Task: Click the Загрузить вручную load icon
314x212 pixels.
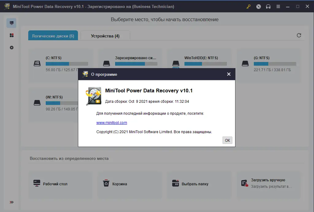Action: 245,183
